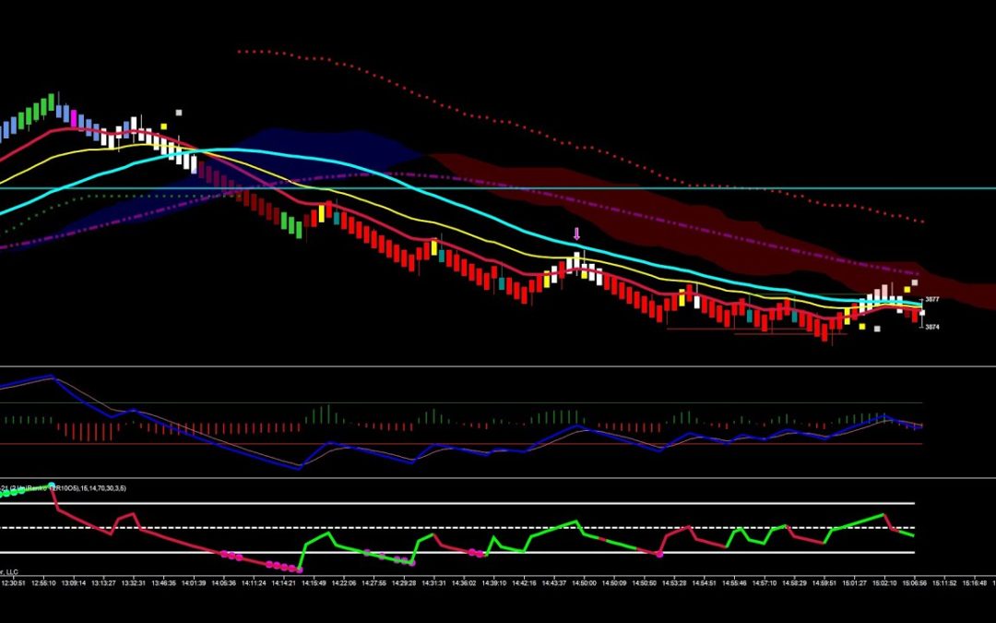Select the 3874 price label

tap(931, 327)
